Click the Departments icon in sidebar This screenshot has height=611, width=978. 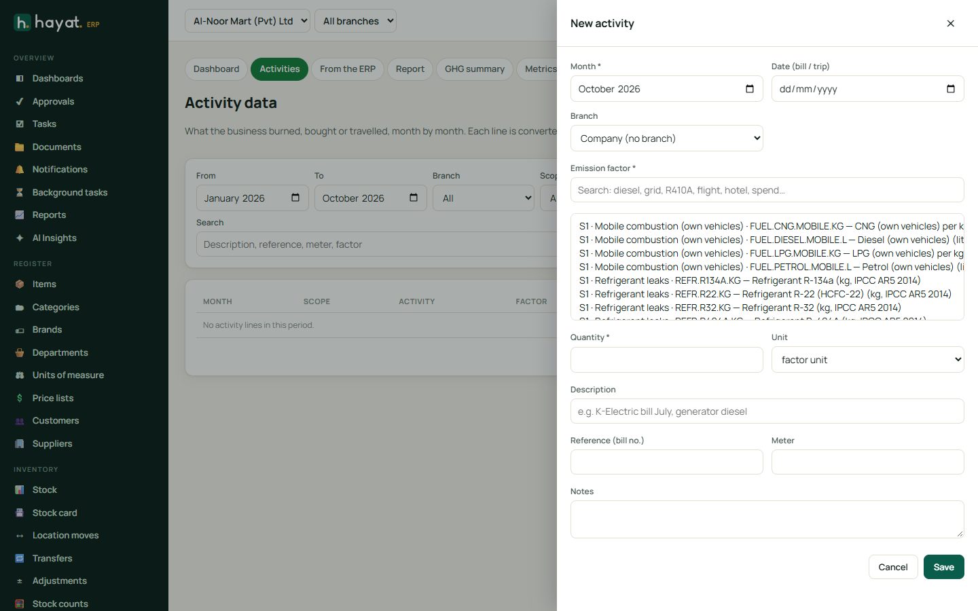pos(20,353)
